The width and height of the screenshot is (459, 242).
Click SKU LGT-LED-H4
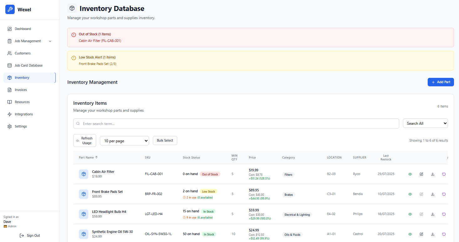(153, 214)
